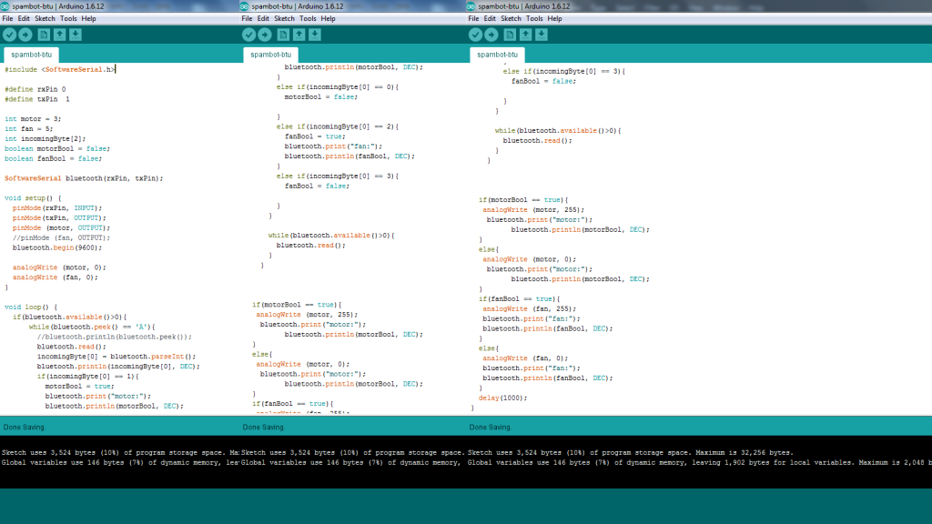
Task: Select spambot-btu tab in left window
Action: [32, 55]
